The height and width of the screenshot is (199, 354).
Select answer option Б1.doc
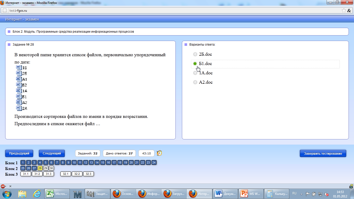tap(195, 64)
